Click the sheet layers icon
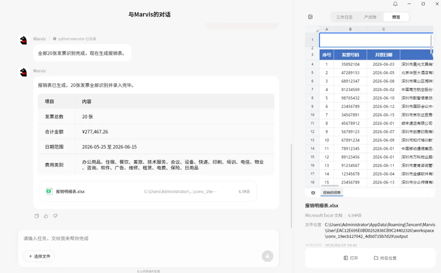Screen dimensions: 441x273 tap(313, 193)
